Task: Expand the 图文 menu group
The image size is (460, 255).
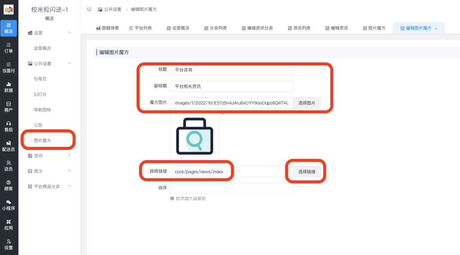Action: 70,171
